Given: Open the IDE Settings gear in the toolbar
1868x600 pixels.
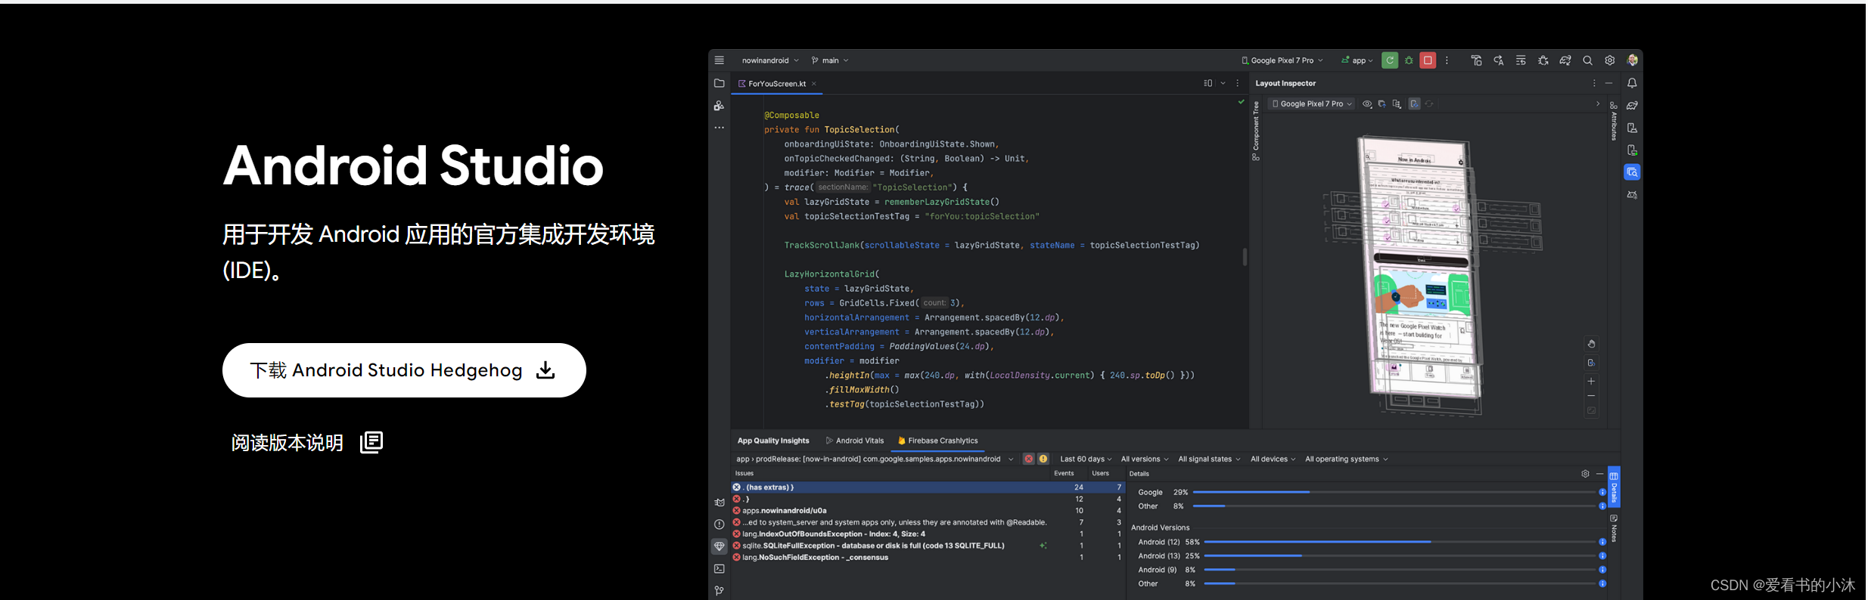Looking at the screenshot, I should tap(1610, 60).
